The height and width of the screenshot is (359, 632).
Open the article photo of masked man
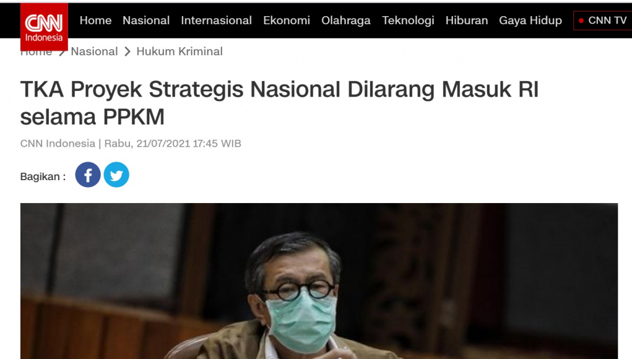pos(319,281)
